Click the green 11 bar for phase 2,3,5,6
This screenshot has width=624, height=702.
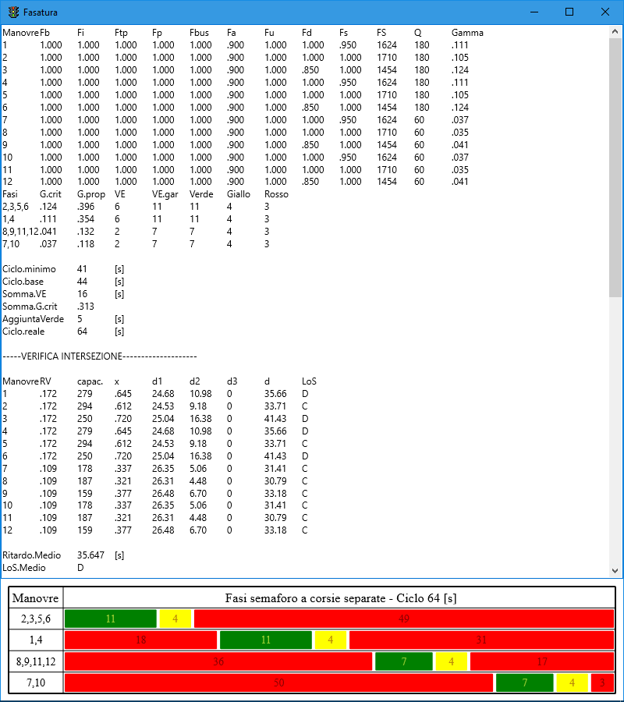111,619
